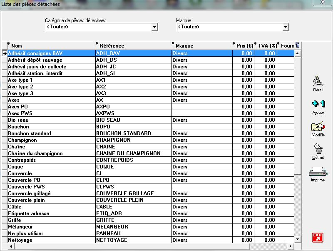Viewport: 333px width, 251px height.
Task: Open the Marque filter dropdown
Action: pos(286,27)
